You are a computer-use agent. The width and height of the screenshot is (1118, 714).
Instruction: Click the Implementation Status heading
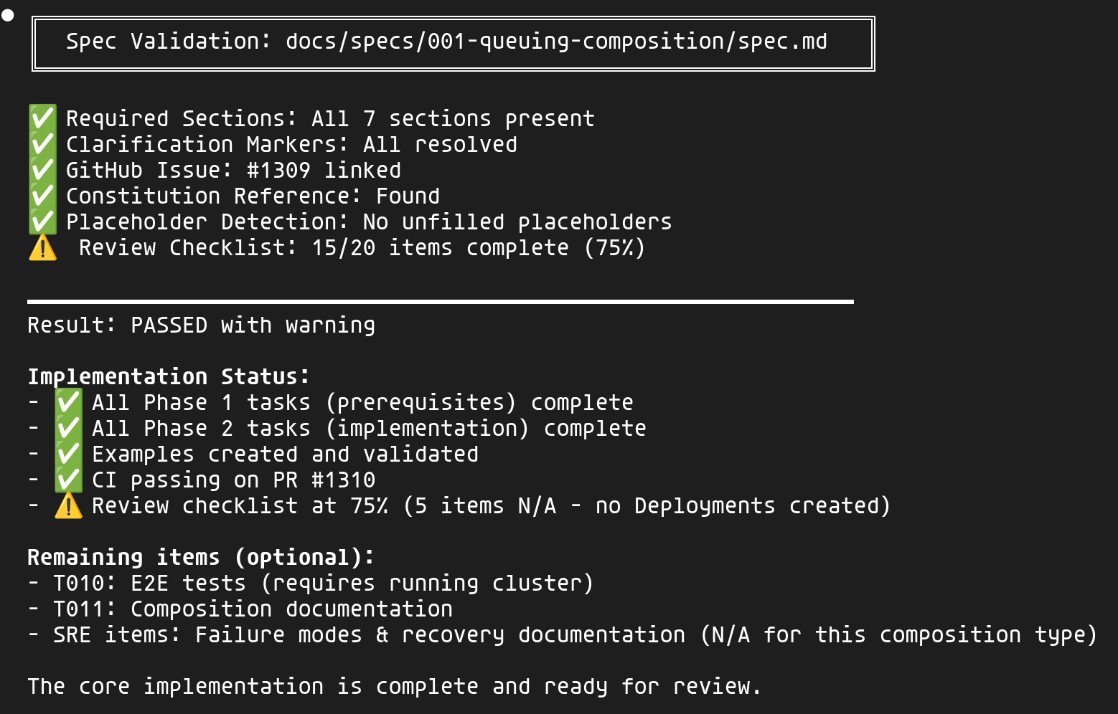tap(169, 376)
